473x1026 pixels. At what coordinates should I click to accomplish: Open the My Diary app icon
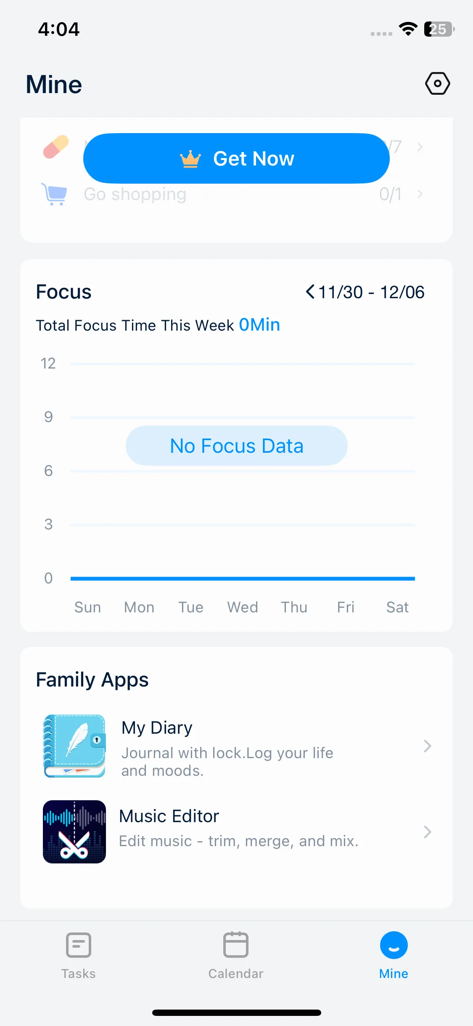tap(74, 746)
